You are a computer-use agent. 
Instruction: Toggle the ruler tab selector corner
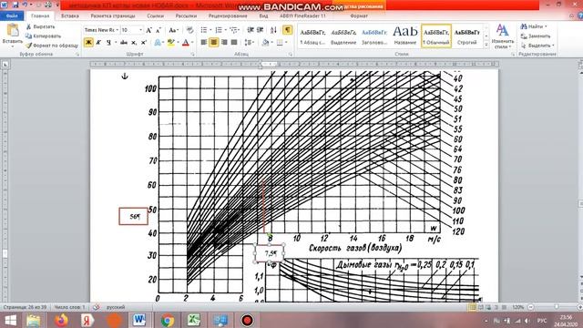tap(5, 65)
